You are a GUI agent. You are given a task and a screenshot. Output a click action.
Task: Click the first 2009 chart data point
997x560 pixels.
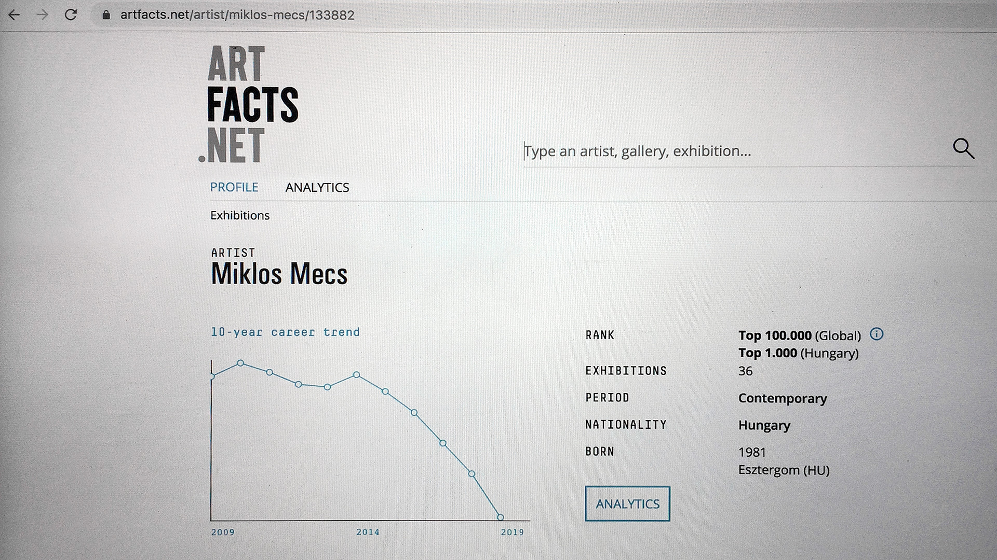coord(212,376)
